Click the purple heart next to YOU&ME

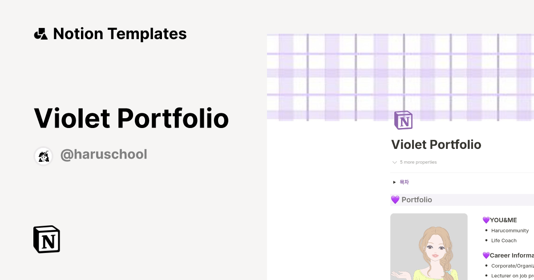(486, 220)
